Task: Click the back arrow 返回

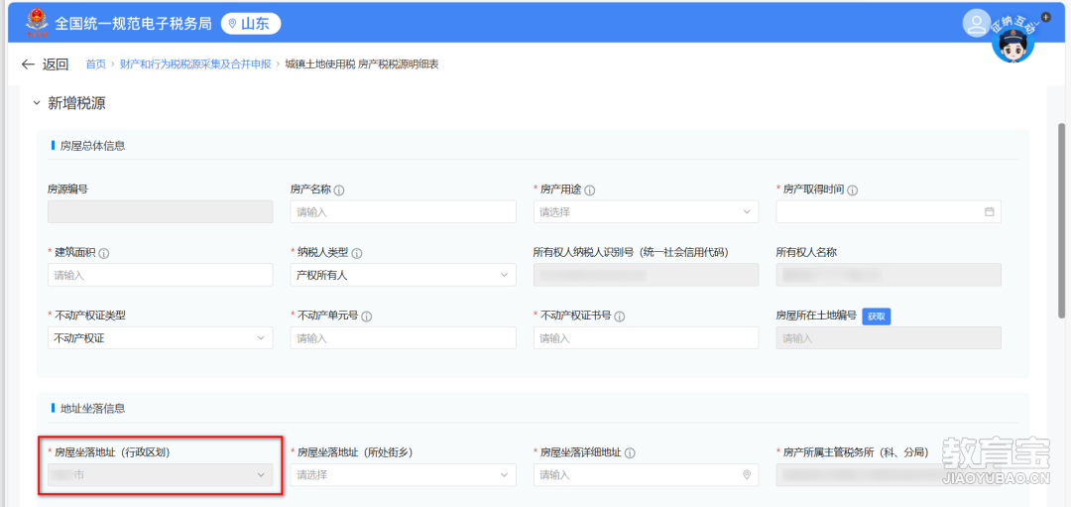Action: (45, 64)
